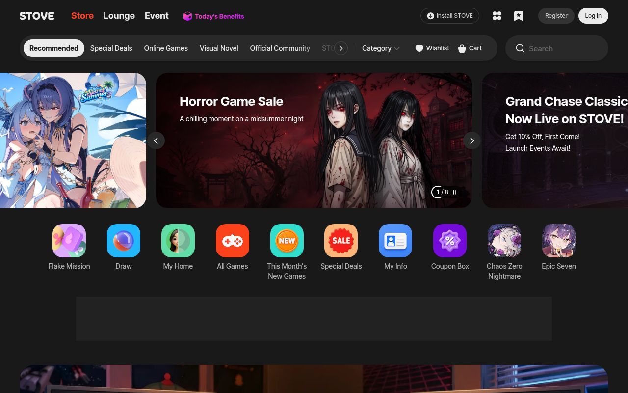Image resolution: width=628 pixels, height=393 pixels.
Task: Expand the Category dropdown
Action: (381, 48)
